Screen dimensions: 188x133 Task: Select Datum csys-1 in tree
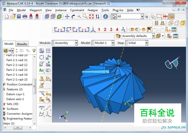pyautogui.click(x=15, y=94)
